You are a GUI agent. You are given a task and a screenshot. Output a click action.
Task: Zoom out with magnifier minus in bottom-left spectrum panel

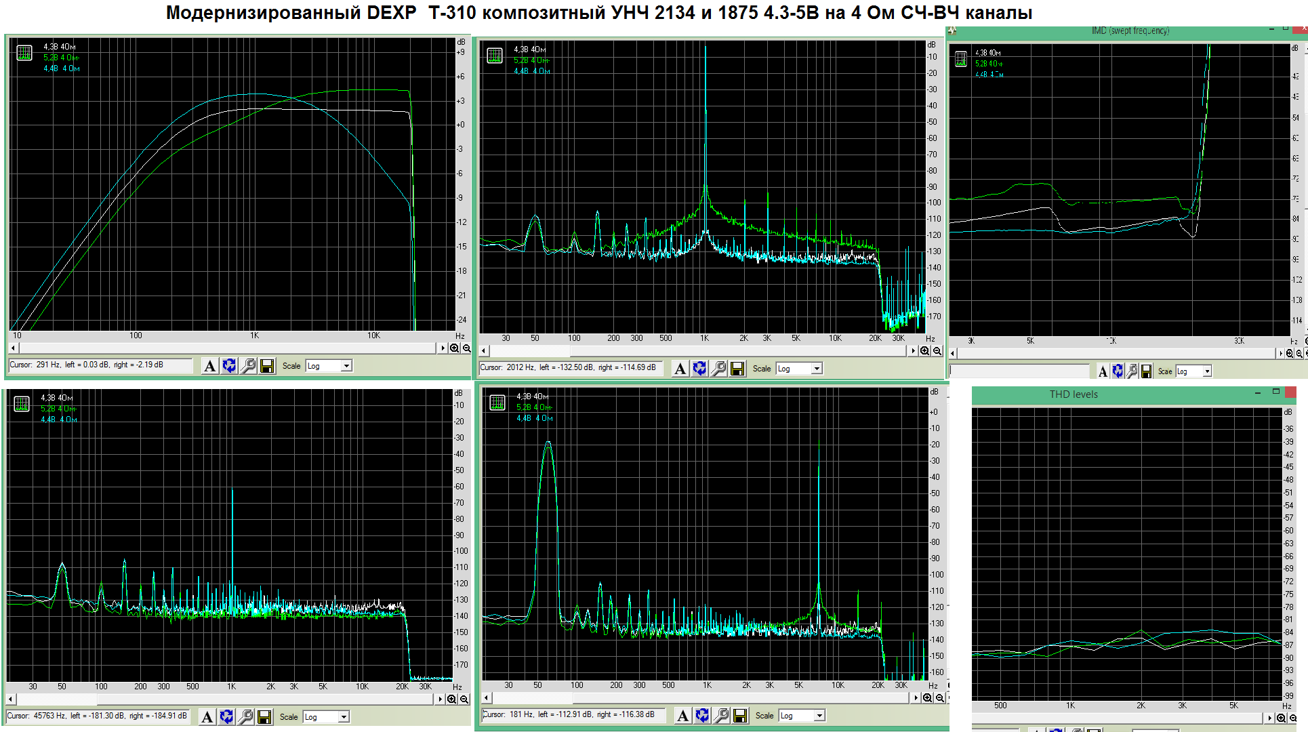point(464,699)
